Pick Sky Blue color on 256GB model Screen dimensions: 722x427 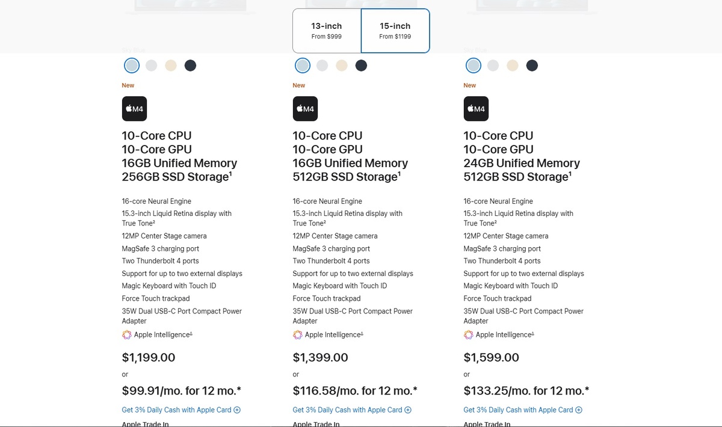(x=132, y=66)
